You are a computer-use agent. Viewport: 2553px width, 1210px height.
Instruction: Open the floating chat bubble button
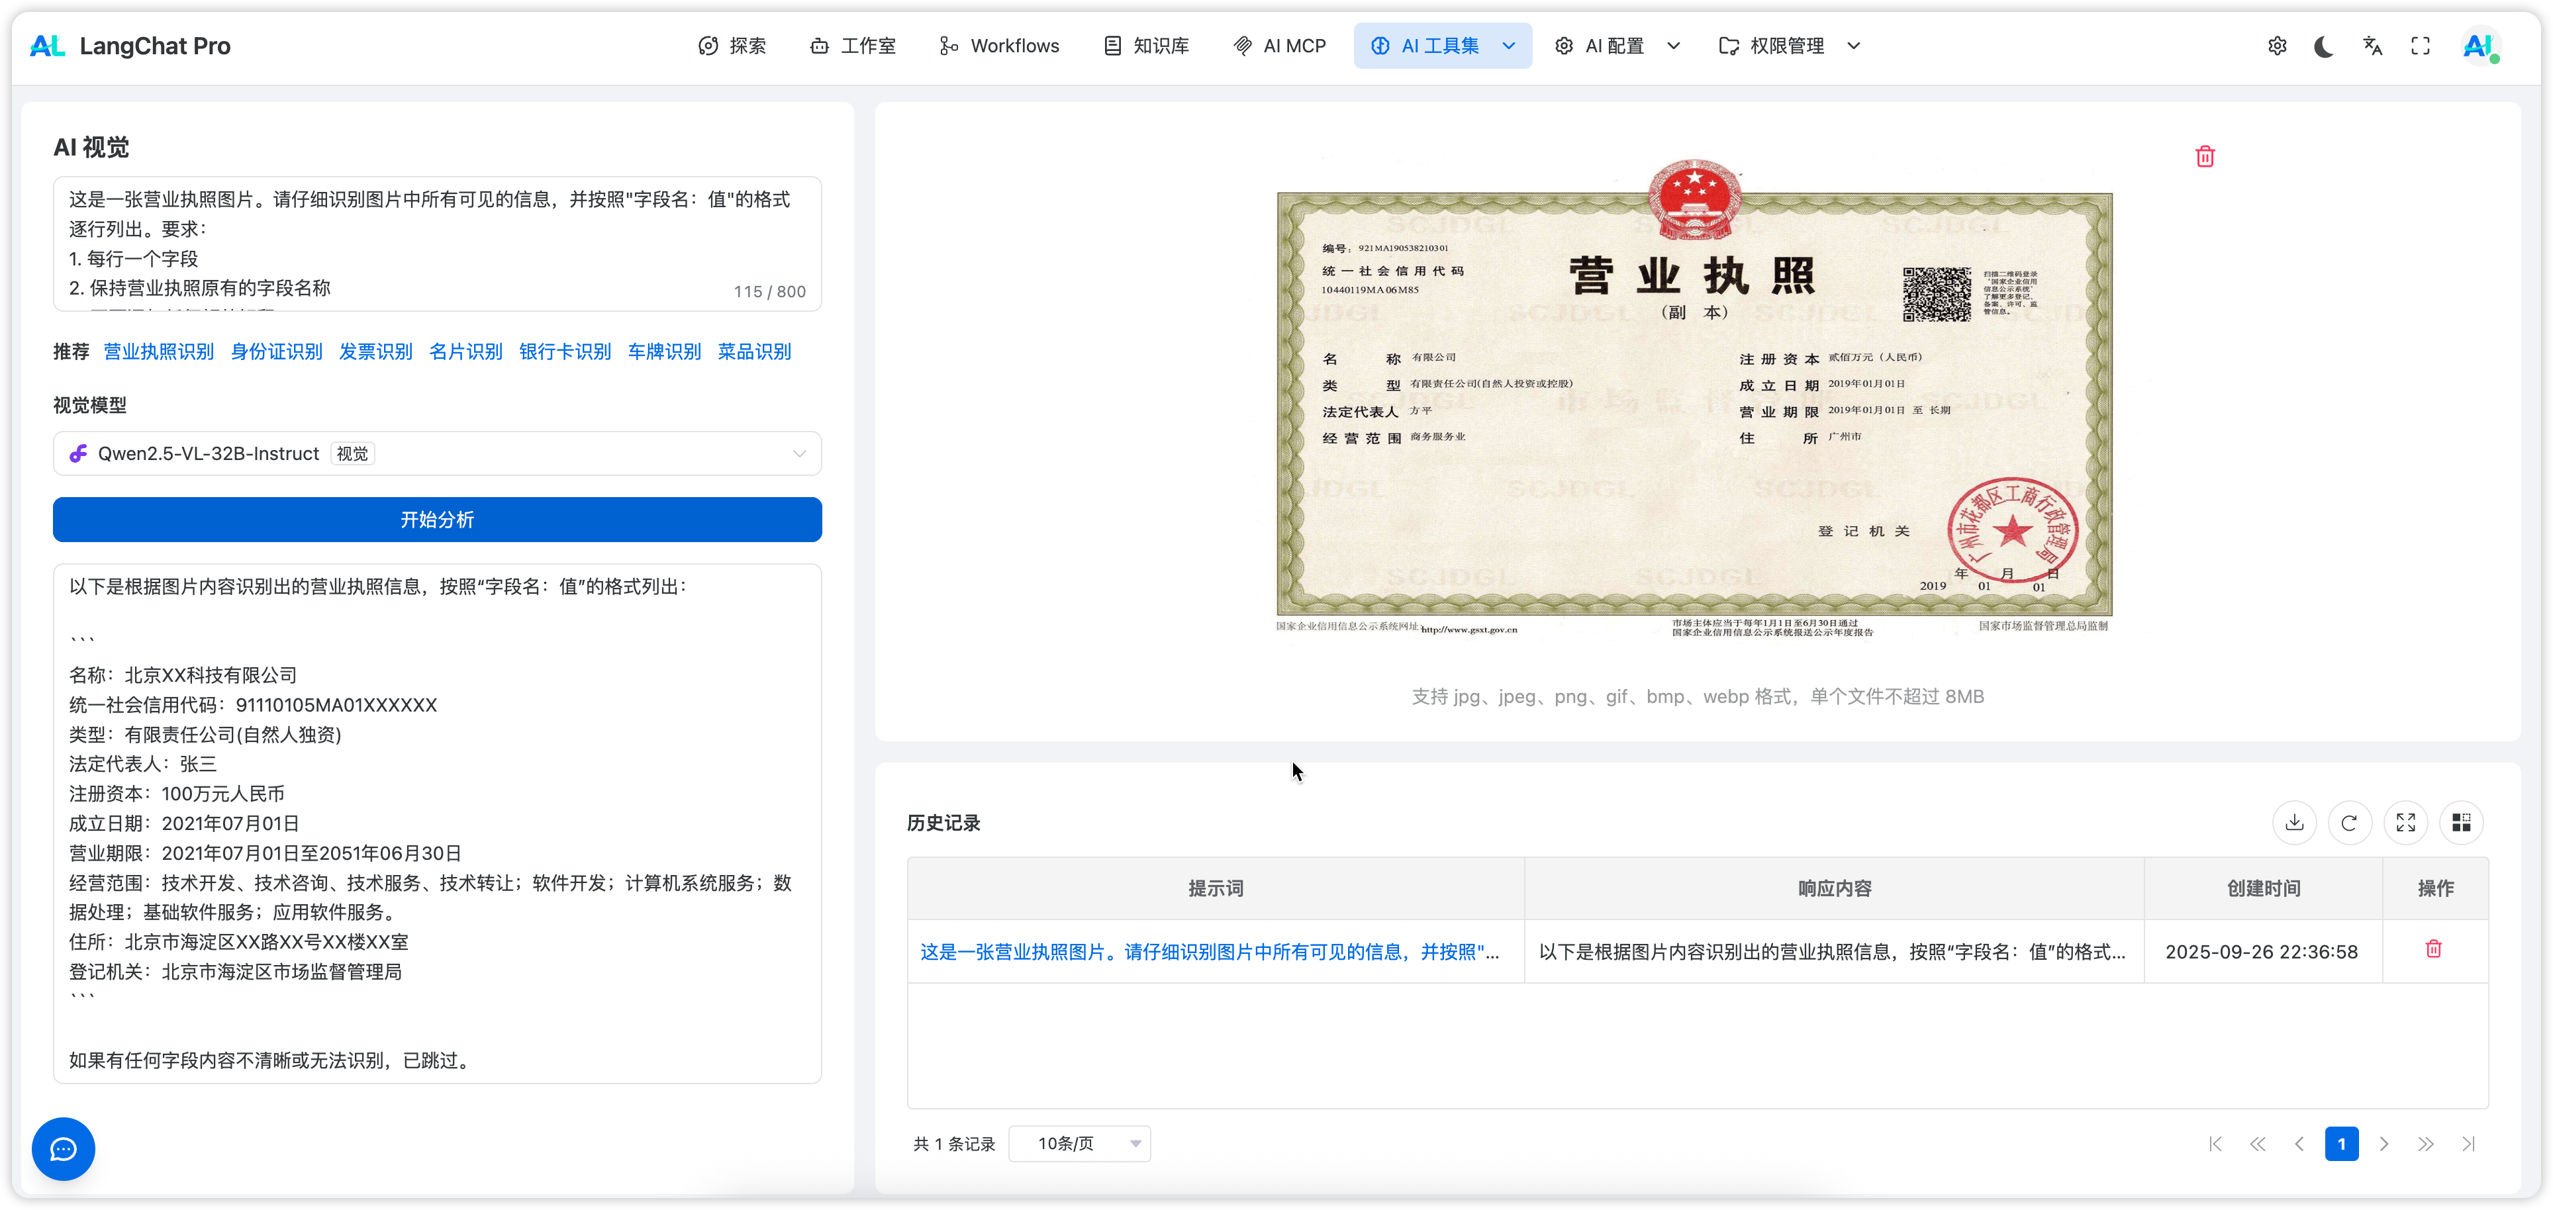click(64, 1148)
